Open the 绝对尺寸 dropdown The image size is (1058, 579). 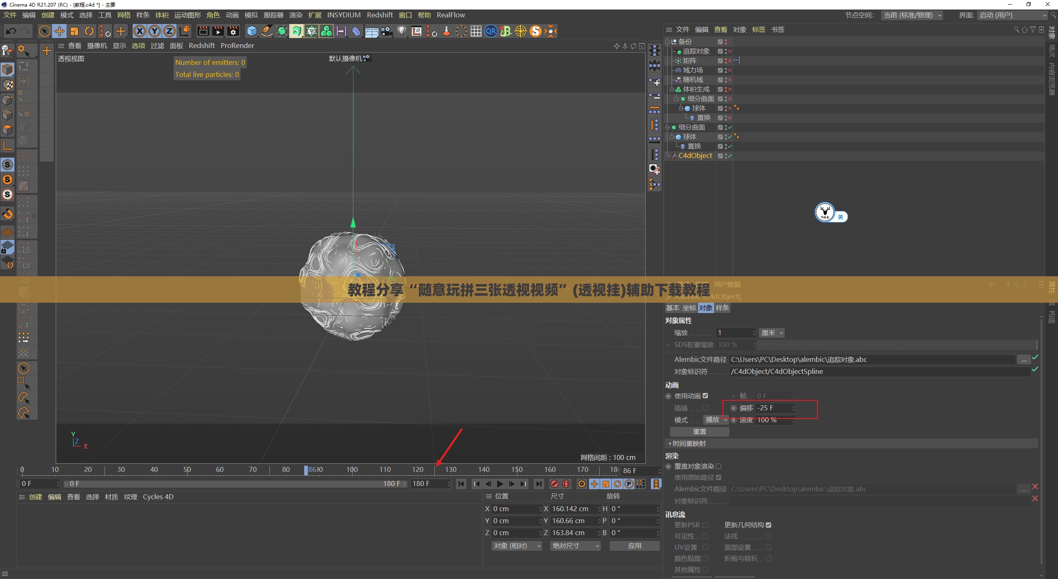coord(575,546)
